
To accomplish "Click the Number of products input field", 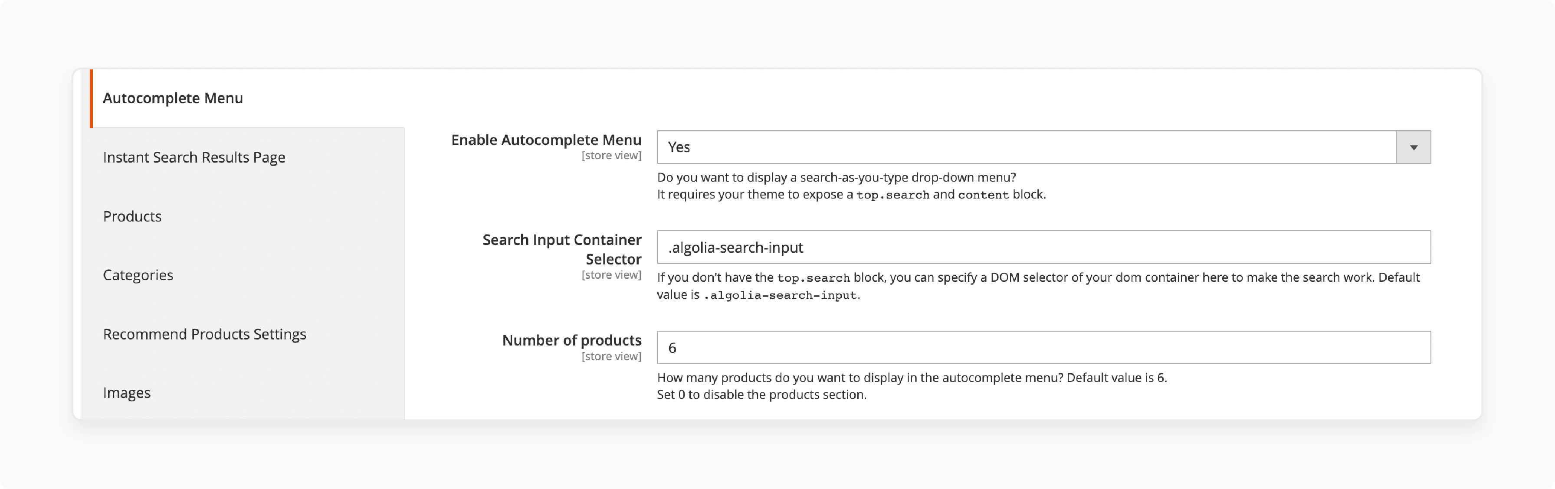I will [x=1044, y=347].
